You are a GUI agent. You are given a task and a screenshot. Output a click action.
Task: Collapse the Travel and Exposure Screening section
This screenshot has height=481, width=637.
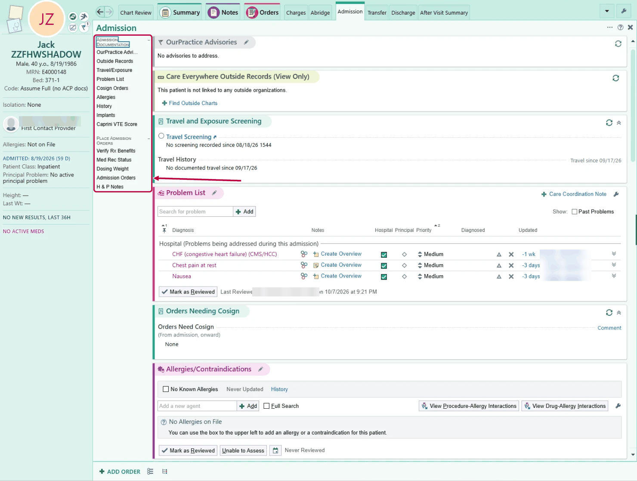click(x=619, y=123)
